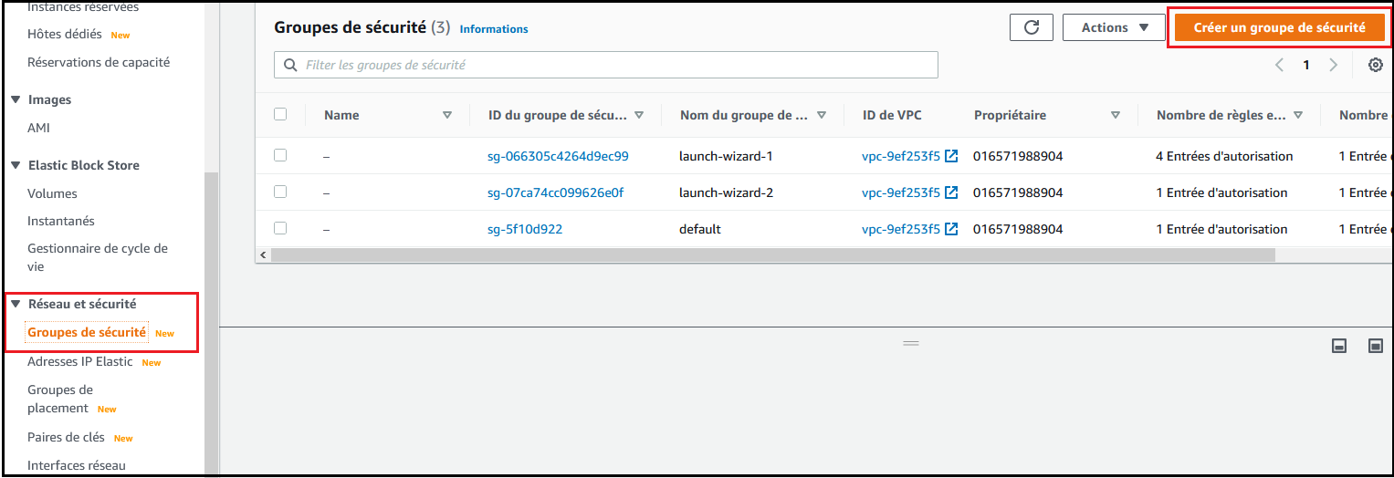The image size is (1394, 478).
Task: Open security group sg-066305c4264d9ec99 link
Action: tap(558, 156)
